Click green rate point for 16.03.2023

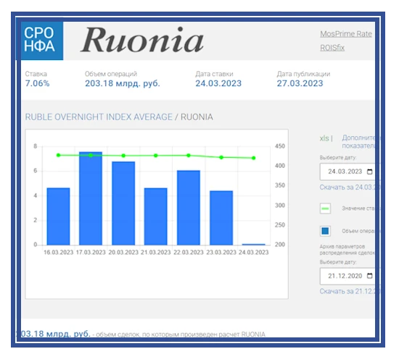tap(58, 155)
